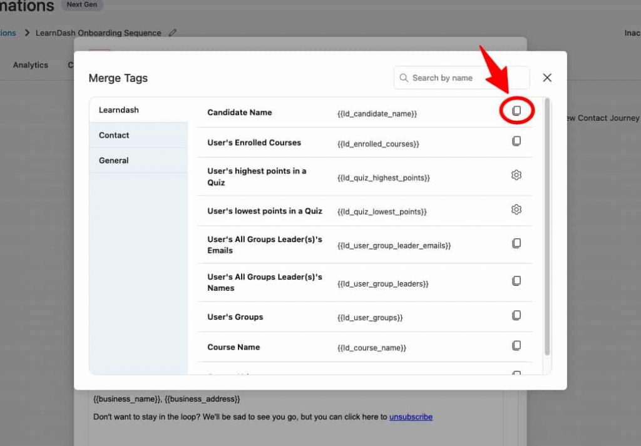Select the Learndash tab
This screenshot has height=446, width=641.
tap(138, 110)
